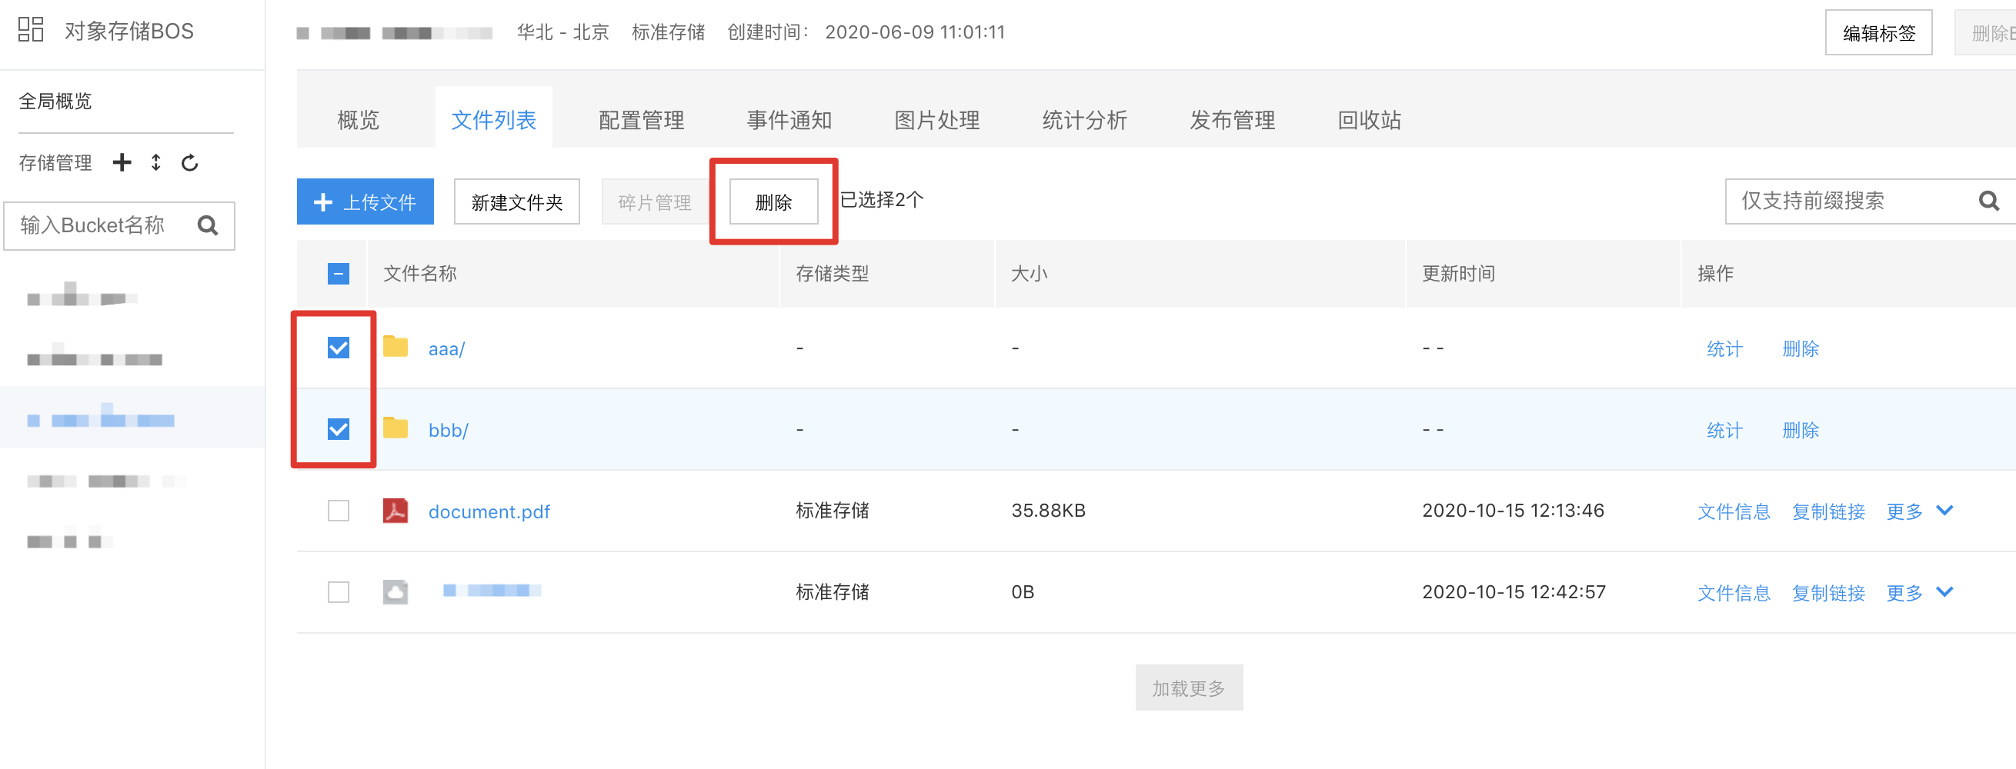Click the document.pdf PDF icon
Viewport: 2016px width, 769px height.
point(396,510)
